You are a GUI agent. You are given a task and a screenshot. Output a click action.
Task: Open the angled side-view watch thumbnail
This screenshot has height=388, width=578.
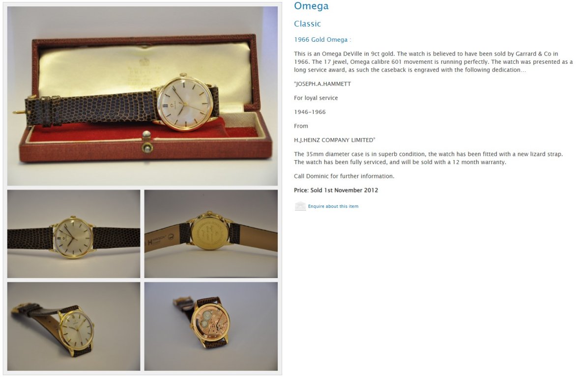coord(74,326)
